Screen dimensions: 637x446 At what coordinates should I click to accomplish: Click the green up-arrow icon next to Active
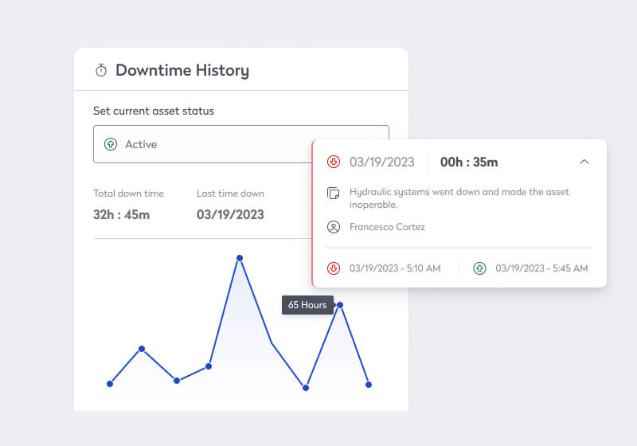pos(111,144)
